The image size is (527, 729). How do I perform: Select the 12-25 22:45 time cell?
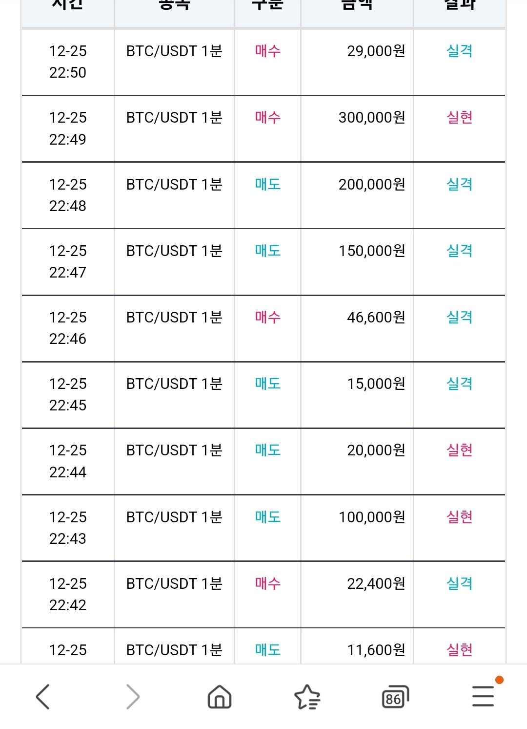tap(68, 394)
